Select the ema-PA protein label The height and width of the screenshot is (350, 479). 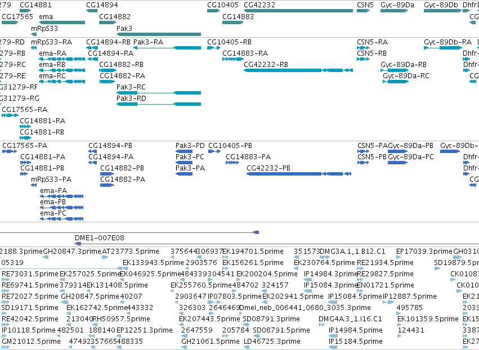(53, 191)
